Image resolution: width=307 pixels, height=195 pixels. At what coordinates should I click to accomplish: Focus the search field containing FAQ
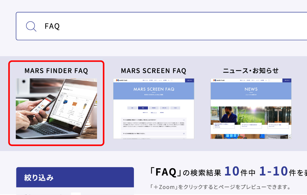(161, 26)
